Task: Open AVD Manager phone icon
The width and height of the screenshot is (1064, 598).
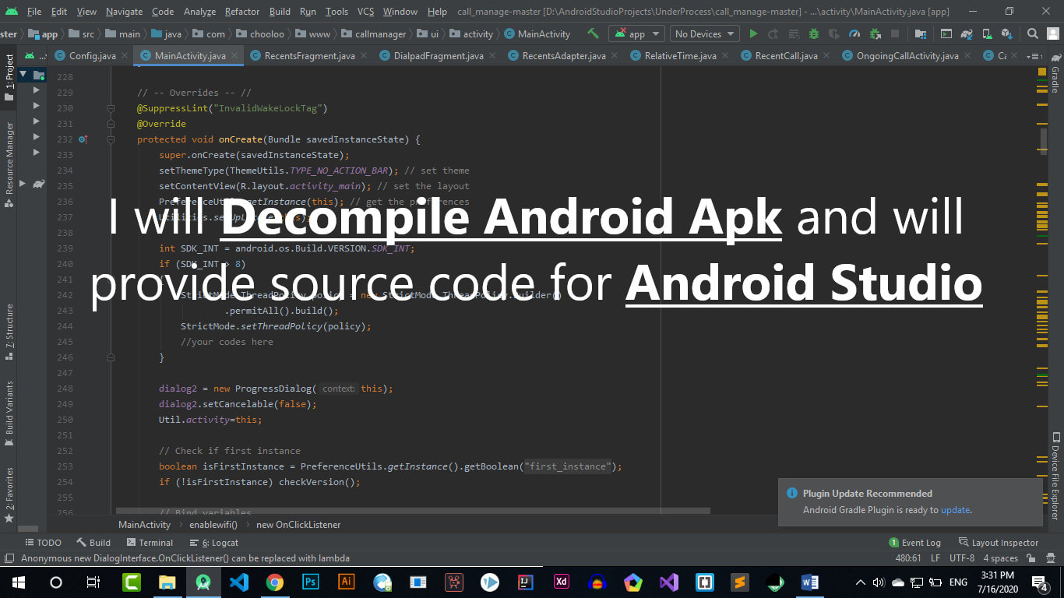Action: (x=987, y=33)
